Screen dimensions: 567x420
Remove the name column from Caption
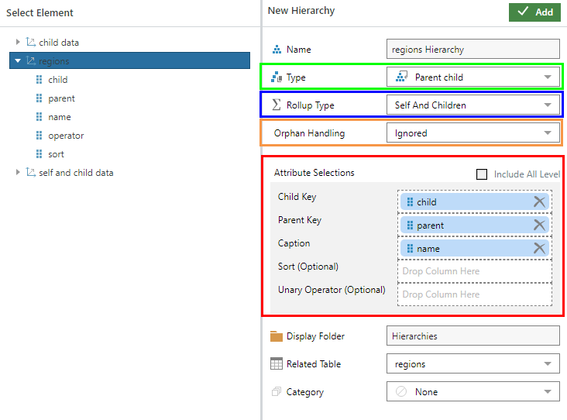click(x=539, y=249)
